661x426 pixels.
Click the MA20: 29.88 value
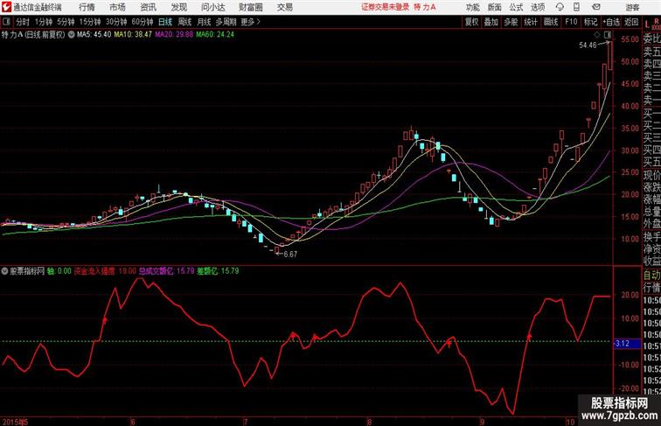click(174, 34)
